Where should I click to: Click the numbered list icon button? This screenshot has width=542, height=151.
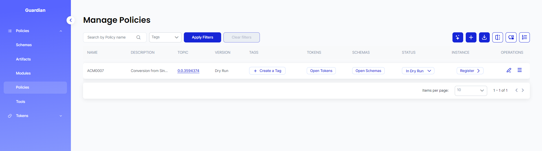524,37
